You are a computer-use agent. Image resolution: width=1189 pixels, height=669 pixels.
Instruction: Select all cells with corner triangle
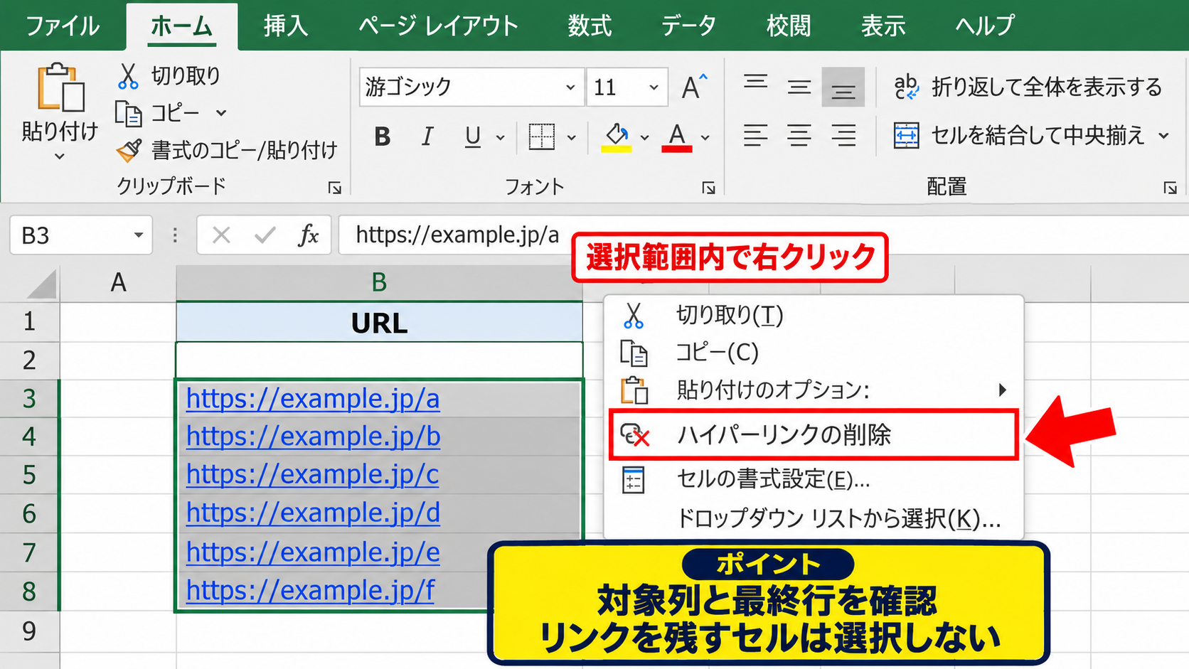41,283
